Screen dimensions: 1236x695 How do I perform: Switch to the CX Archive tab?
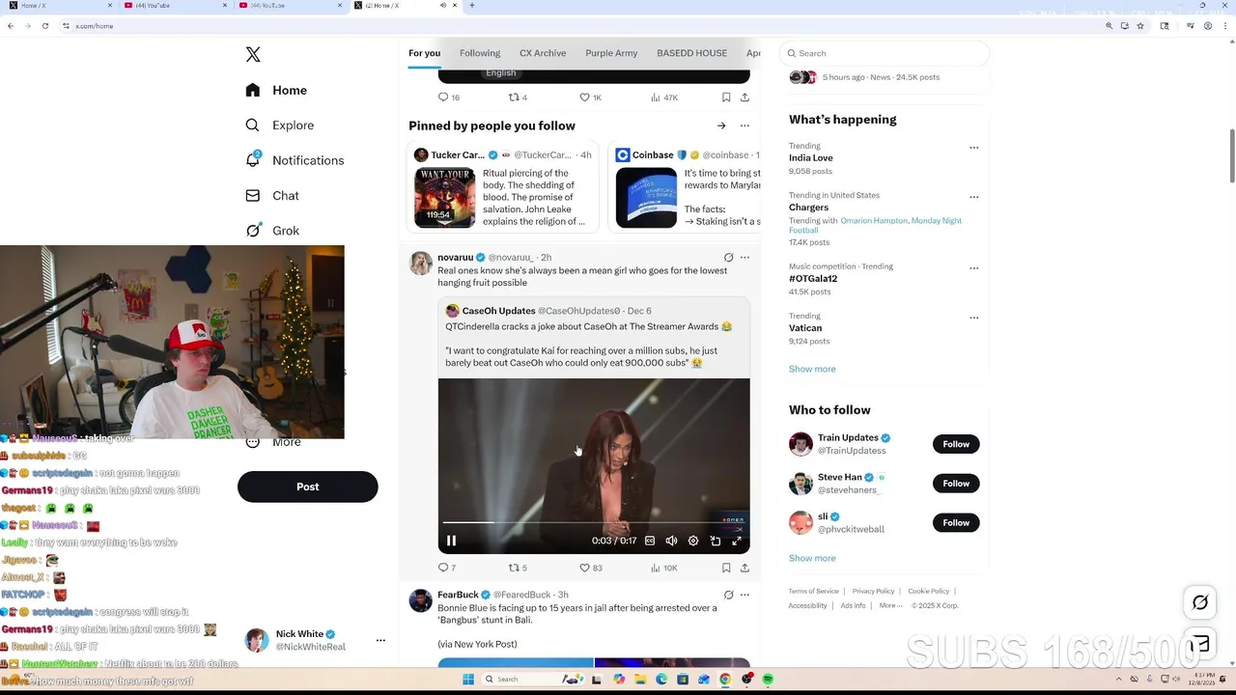click(543, 53)
